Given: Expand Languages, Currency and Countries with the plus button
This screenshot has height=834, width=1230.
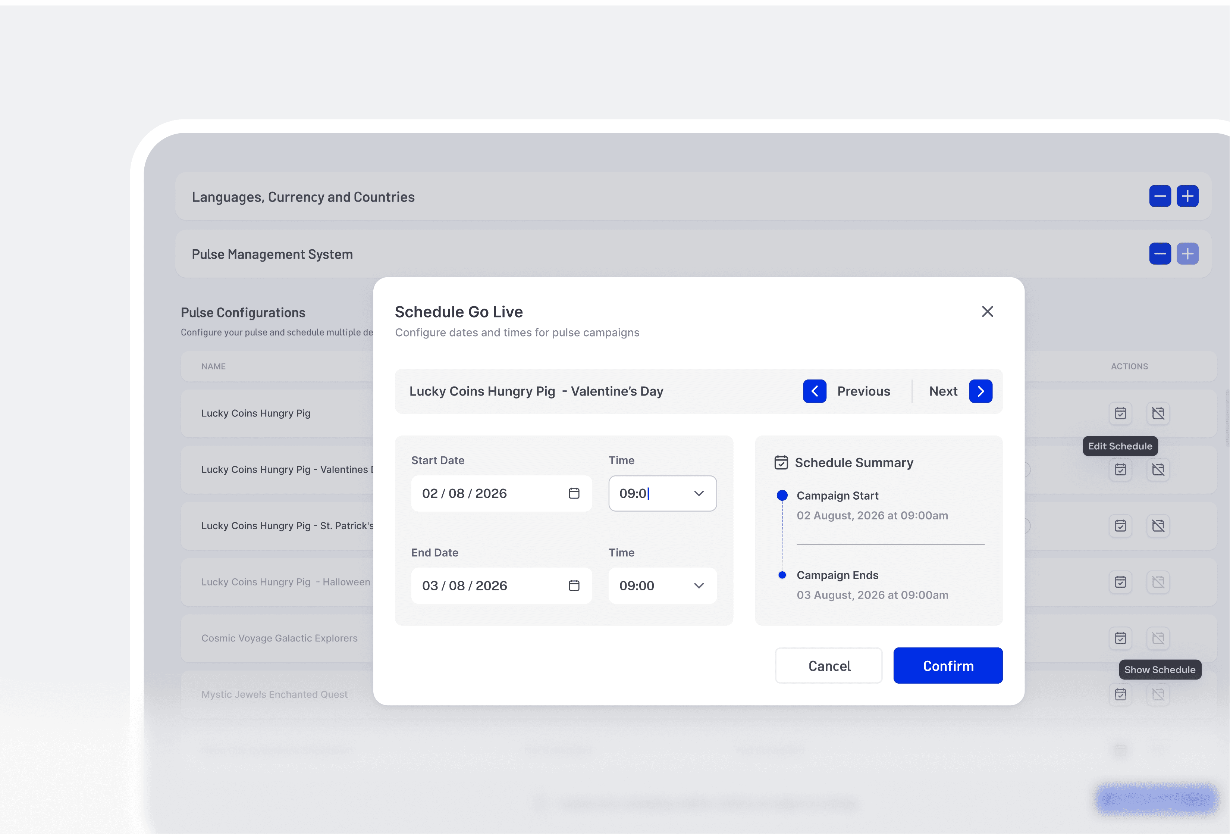Looking at the screenshot, I should click(1187, 196).
